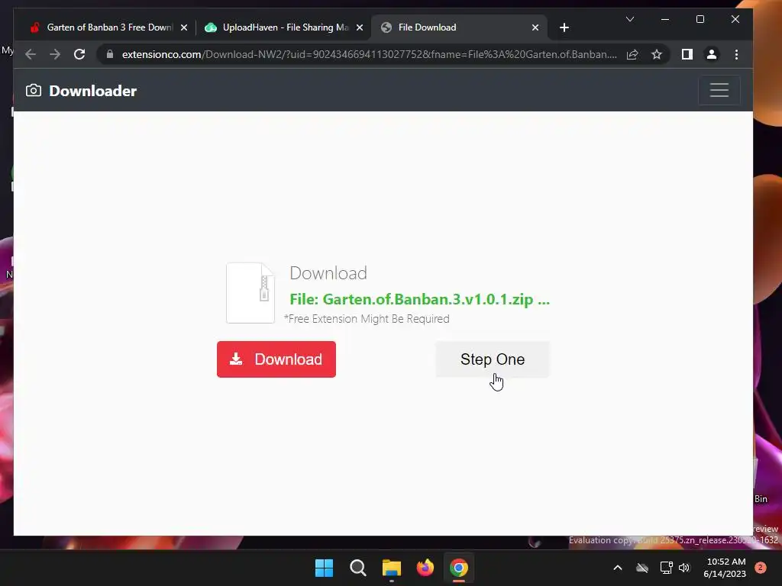Image resolution: width=782 pixels, height=586 pixels.
Task: Click the Download heading text
Action: click(328, 273)
